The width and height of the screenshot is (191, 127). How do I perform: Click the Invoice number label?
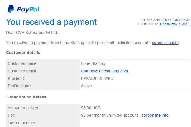click(22, 123)
